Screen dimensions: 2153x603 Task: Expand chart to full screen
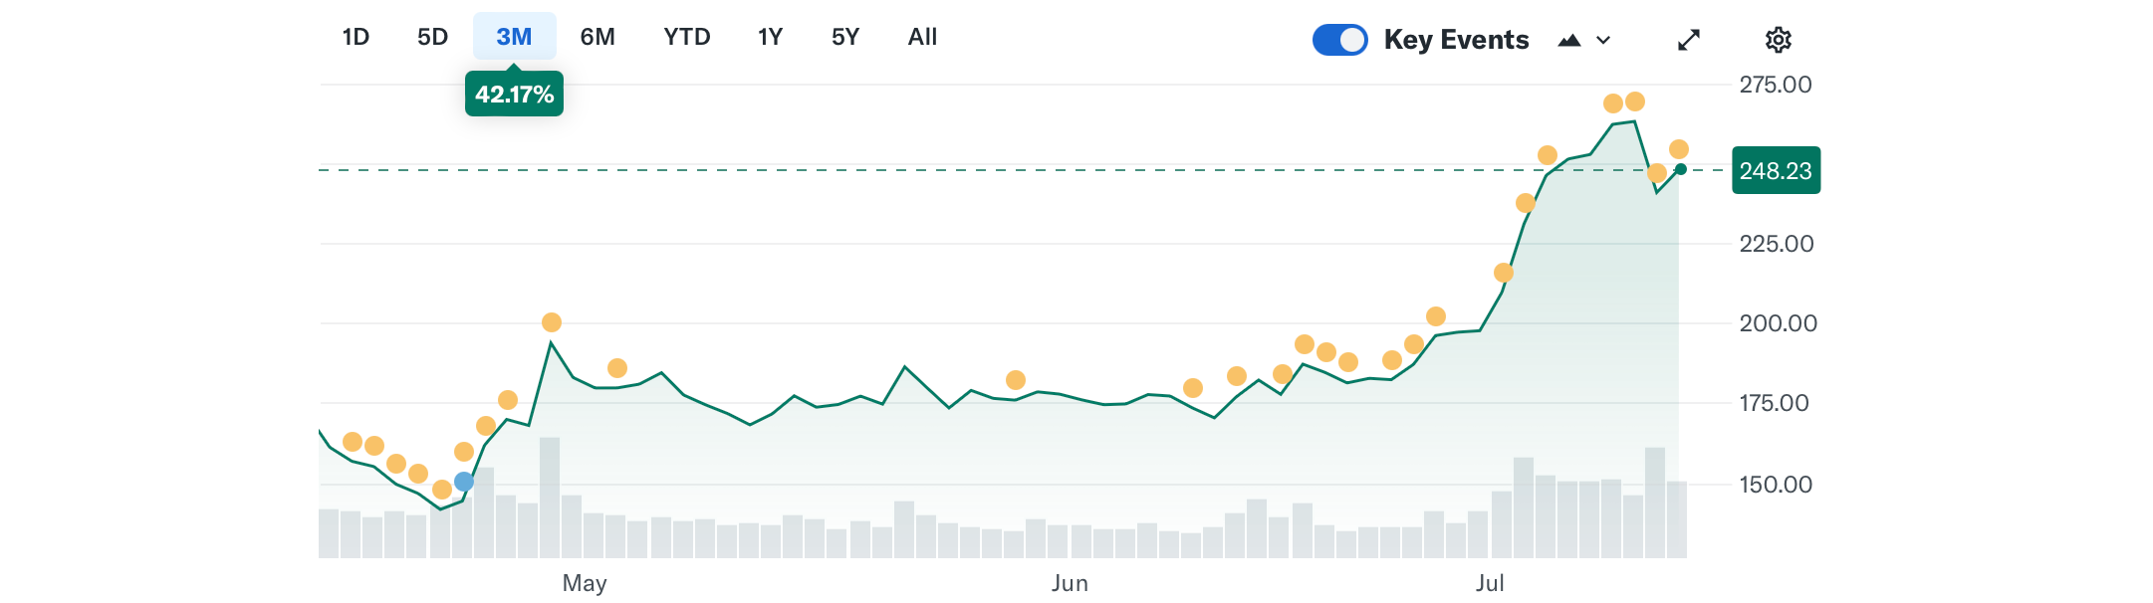[1689, 40]
